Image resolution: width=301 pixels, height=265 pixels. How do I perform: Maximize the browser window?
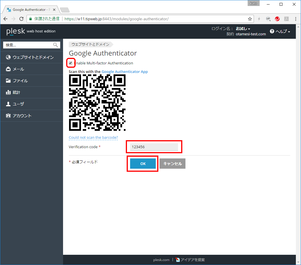pyautogui.click(x=281, y=4)
